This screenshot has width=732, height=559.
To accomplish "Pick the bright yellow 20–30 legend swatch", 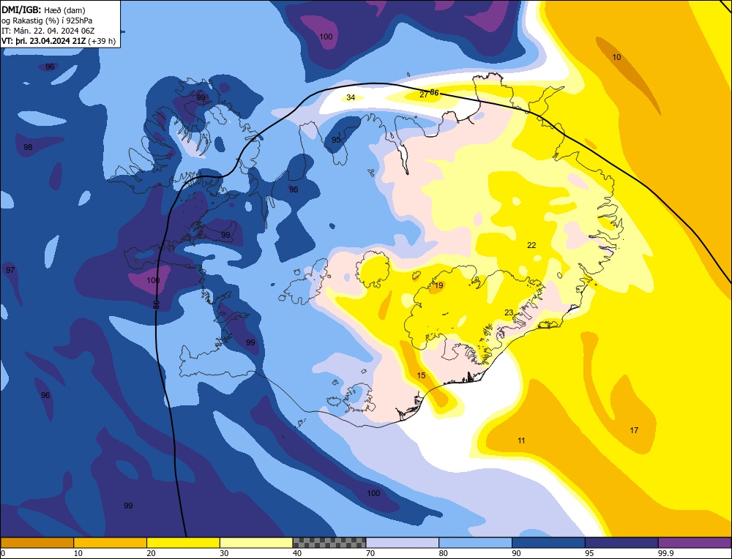I will [x=184, y=542].
